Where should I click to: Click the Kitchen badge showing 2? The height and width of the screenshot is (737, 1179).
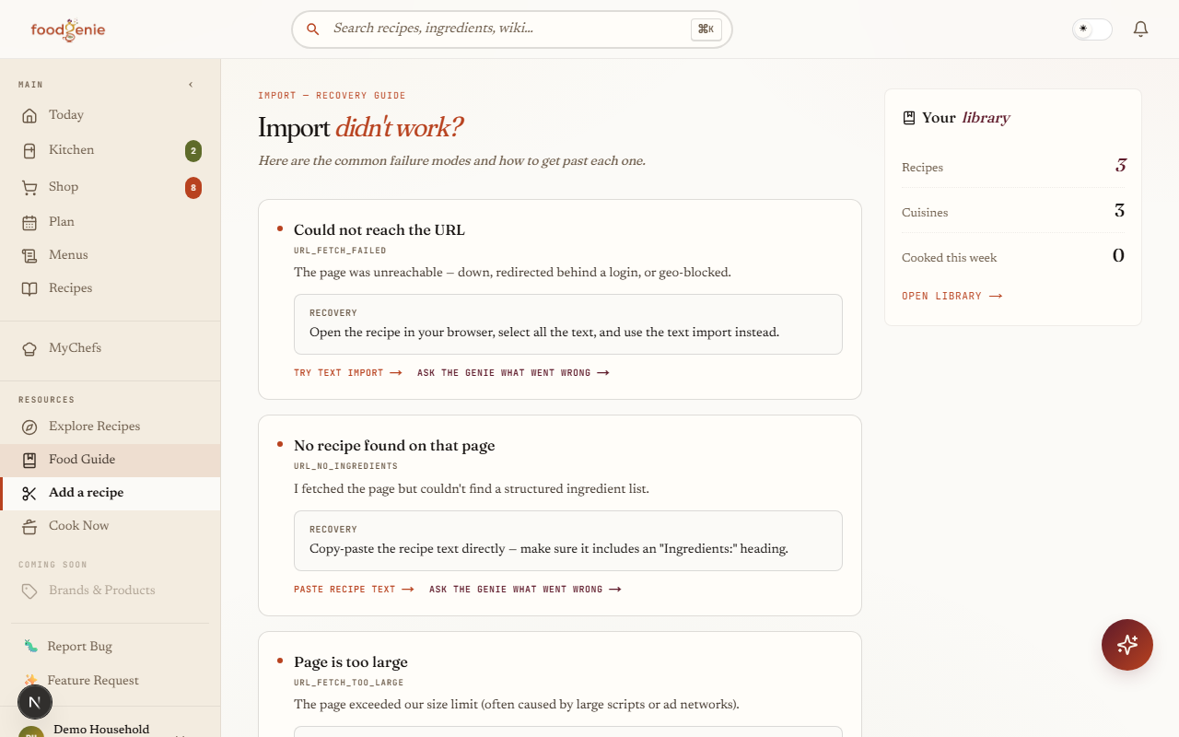click(x=193, y=151)
